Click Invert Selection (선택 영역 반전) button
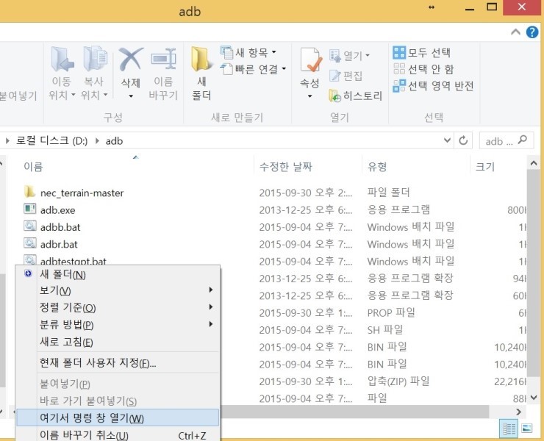The image size is (544, 441). [x=433, y=86]
